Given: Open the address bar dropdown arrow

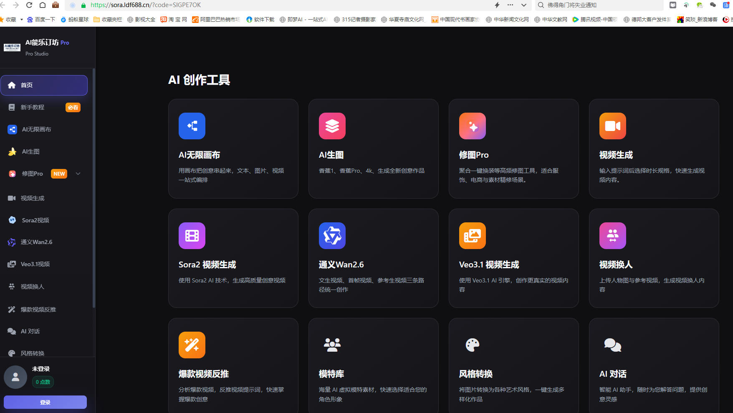Looking at the screenshot, I should click(x=524, y=5).
